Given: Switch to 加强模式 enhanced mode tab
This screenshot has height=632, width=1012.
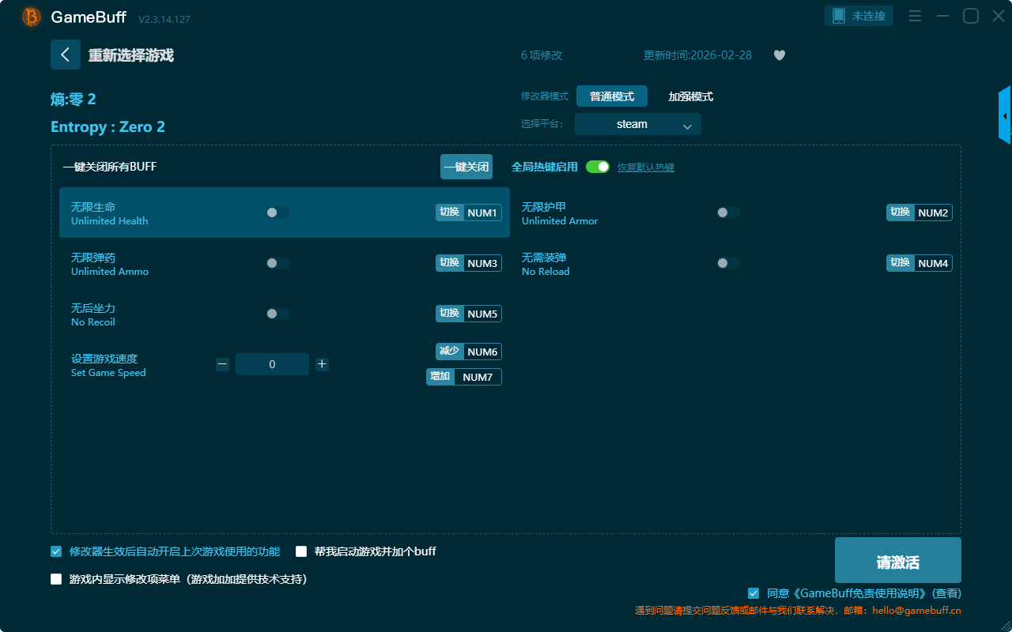Looking at the screenshot, I should 690,96.
